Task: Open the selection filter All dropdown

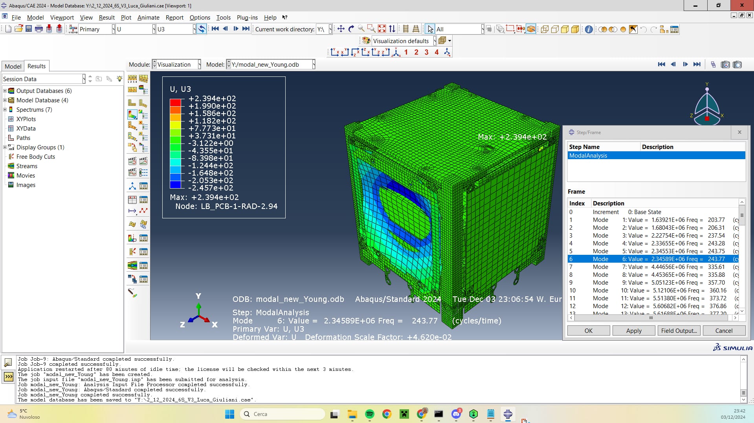Action: (x=483, y=29)
